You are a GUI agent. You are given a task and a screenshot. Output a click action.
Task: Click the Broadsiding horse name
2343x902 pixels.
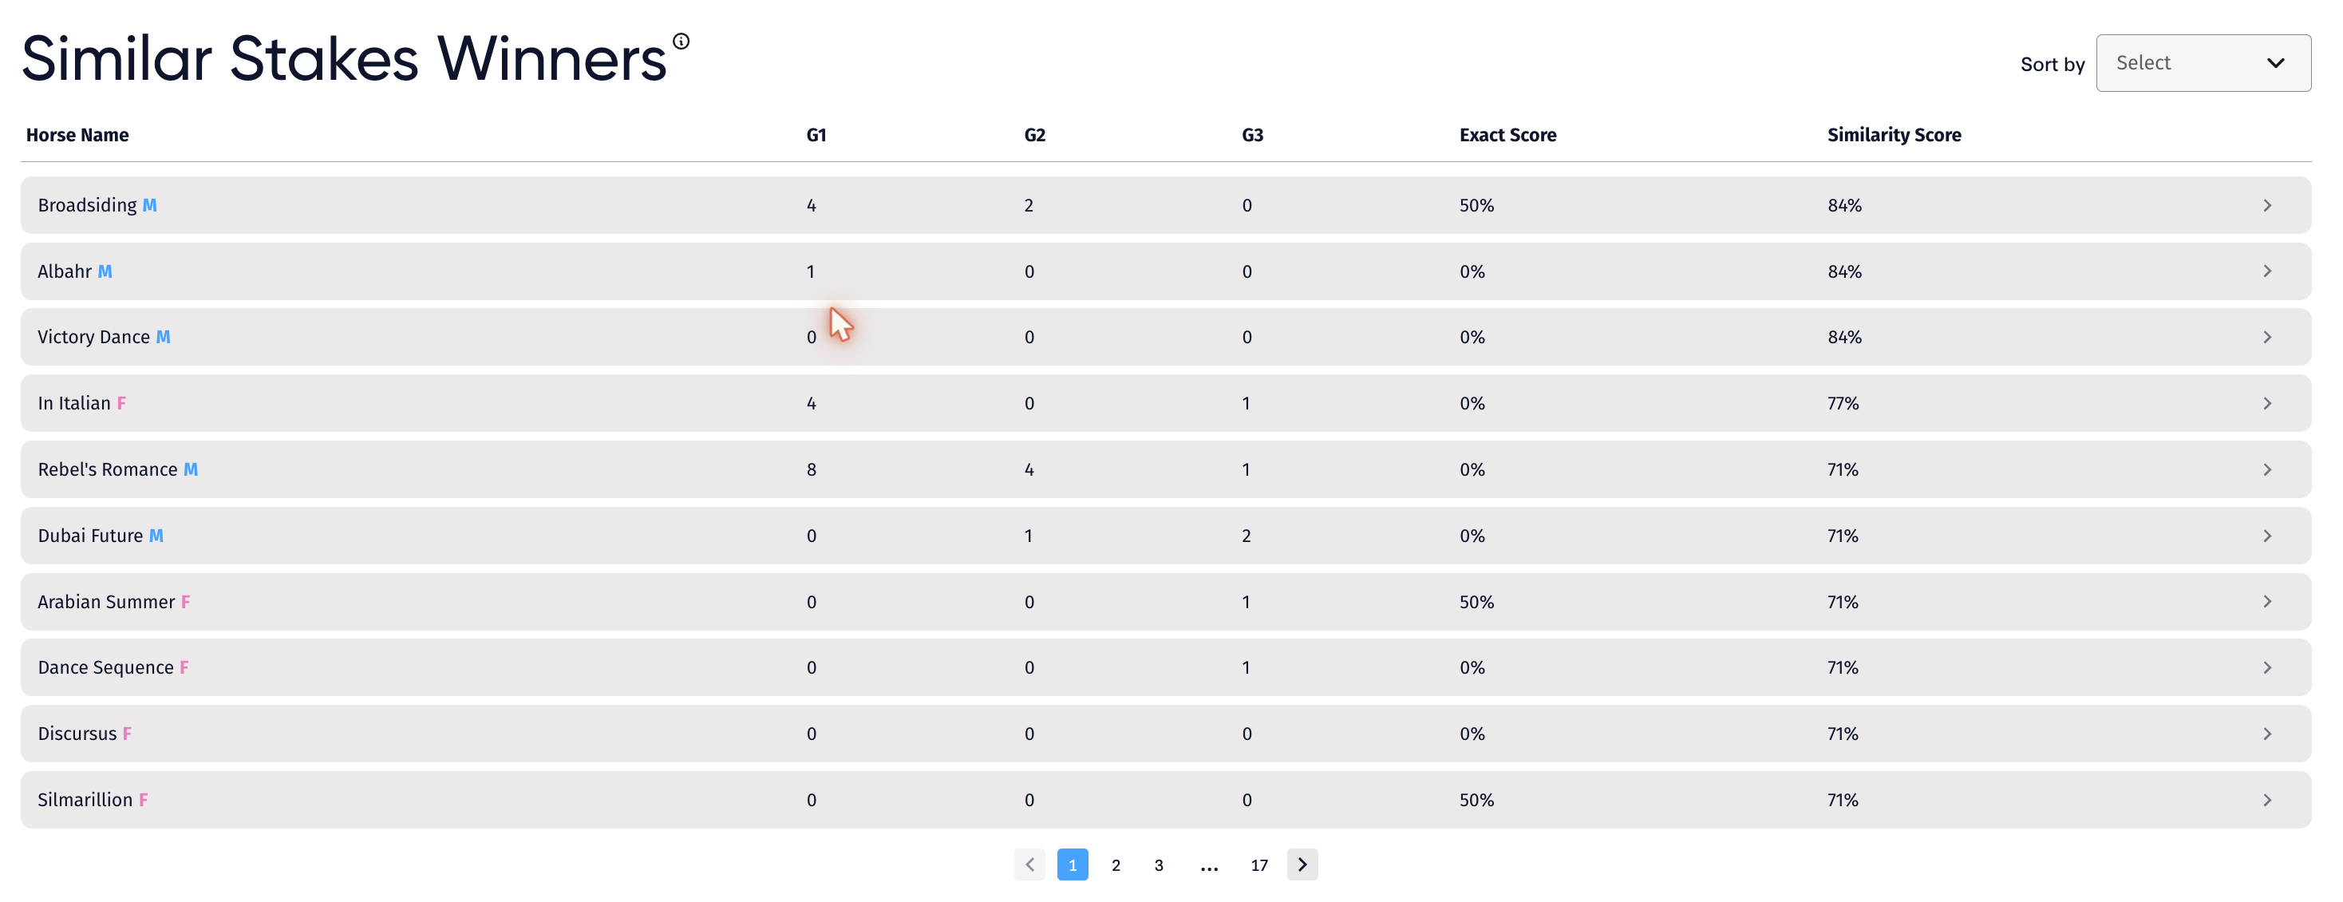[87, 206]
